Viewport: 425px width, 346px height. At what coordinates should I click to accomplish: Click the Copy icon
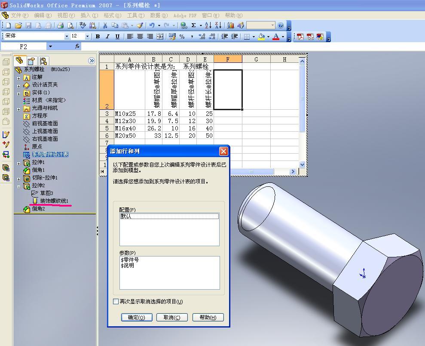click(115, 25)
